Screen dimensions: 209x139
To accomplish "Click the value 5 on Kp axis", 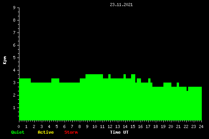I will (x=14, y=58).
